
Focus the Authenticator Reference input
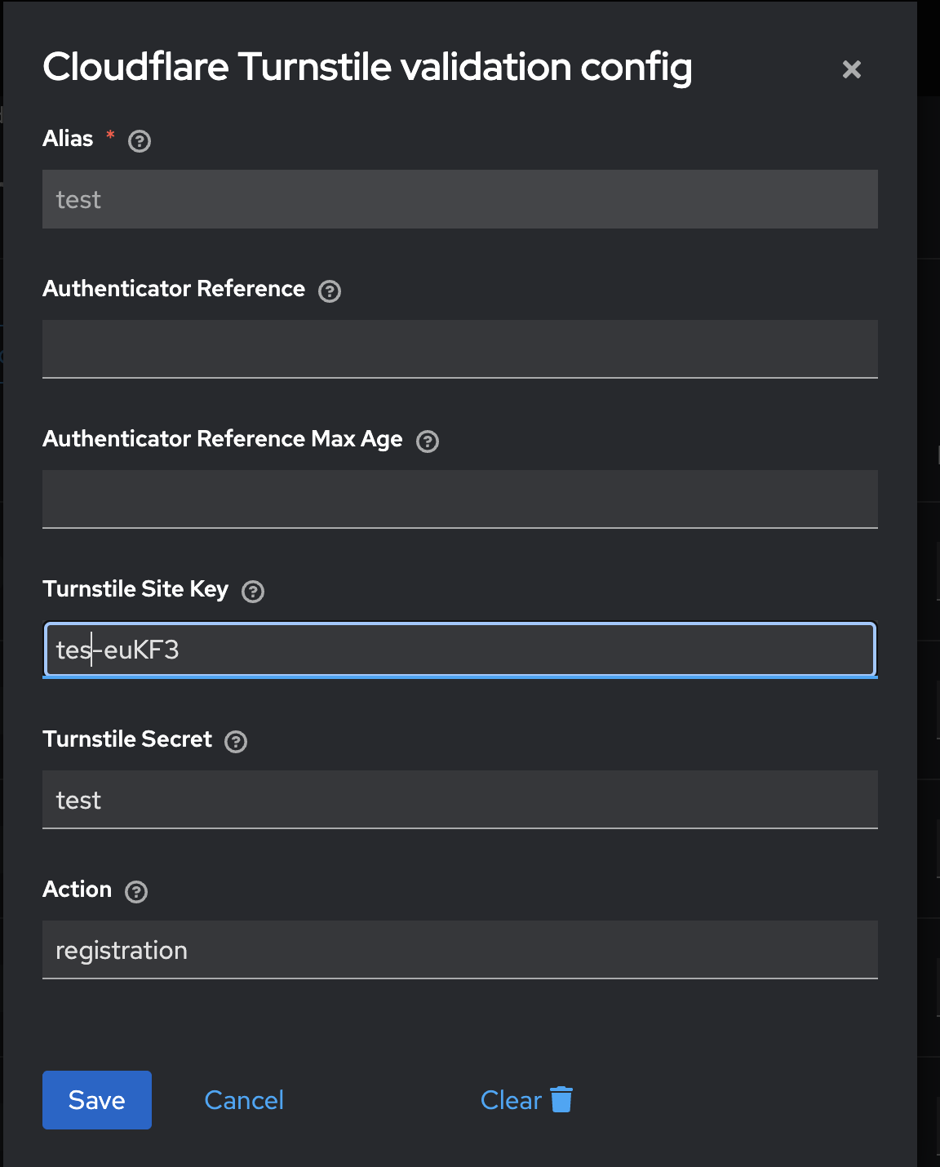point(460,349)
